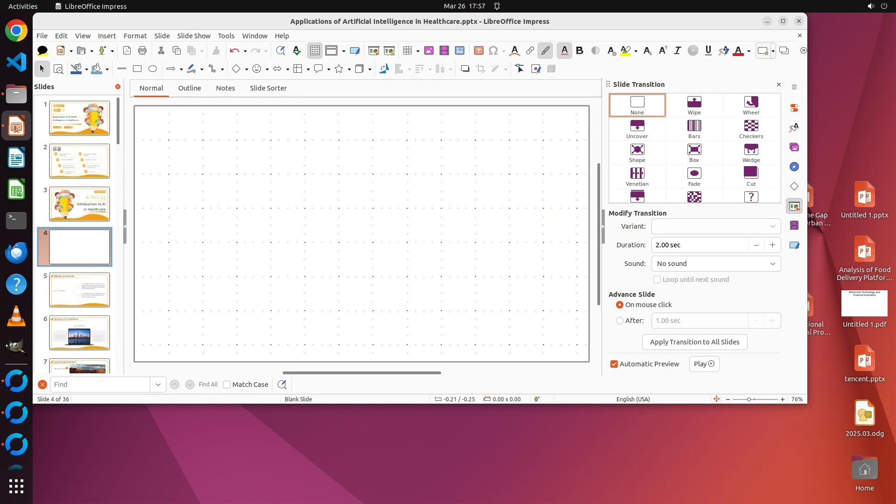The image size is (896, 504).
Task: Click the Display Grid toolbar icon
Action: point(315,50)
